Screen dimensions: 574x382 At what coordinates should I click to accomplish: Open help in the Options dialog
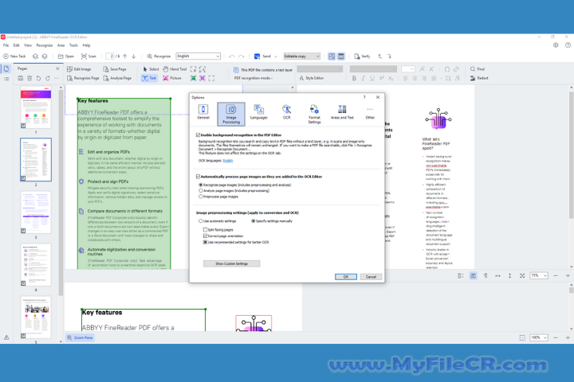364,97
